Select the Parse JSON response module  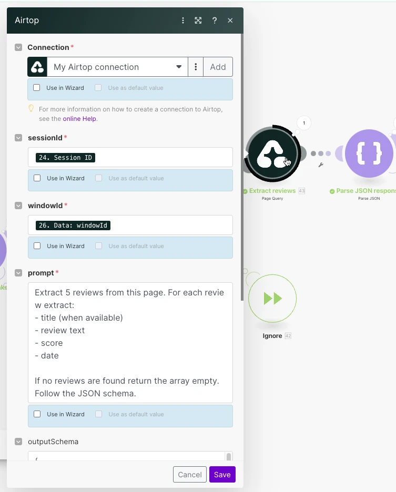tap(369, 153)
